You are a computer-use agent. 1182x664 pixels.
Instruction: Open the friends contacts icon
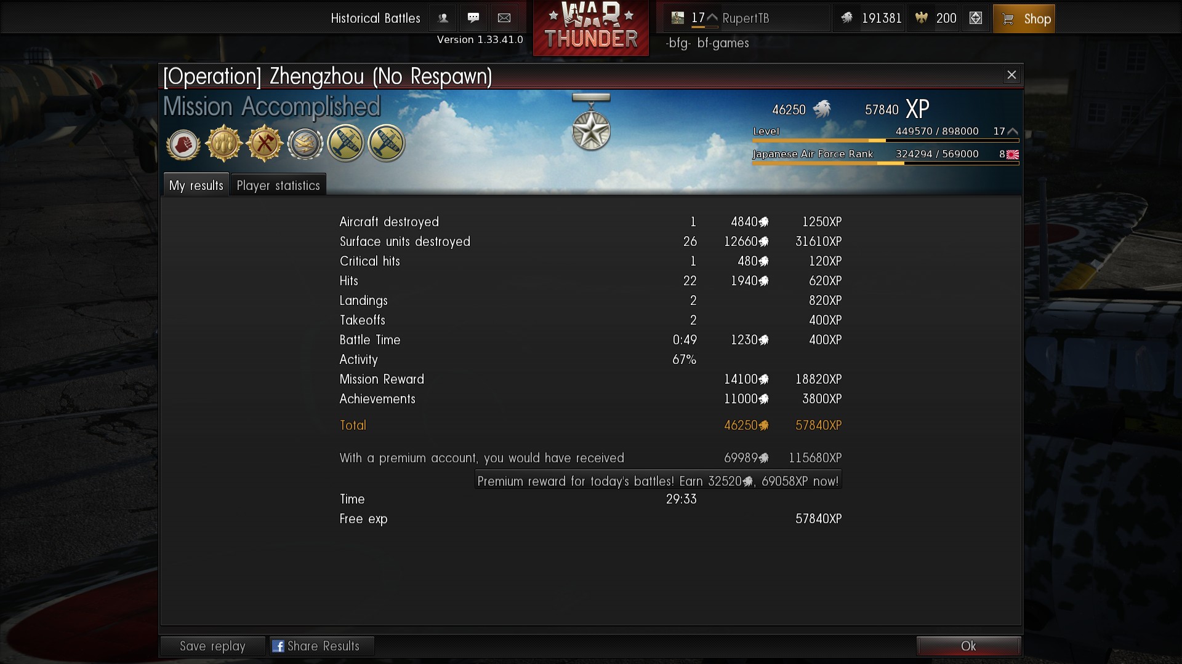(x=443, y=18)
